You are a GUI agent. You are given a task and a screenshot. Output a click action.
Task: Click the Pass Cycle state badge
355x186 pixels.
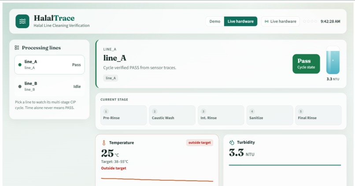click(x=306, y=63)
